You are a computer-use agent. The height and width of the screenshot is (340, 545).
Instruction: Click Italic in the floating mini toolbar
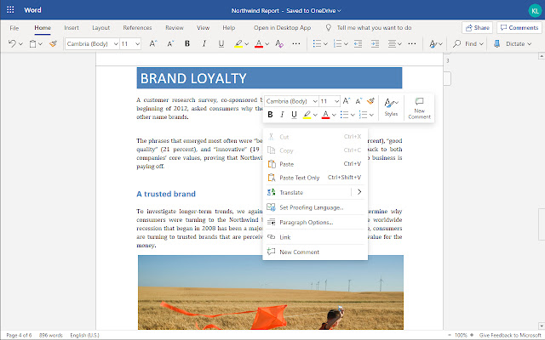pos(283,115)
